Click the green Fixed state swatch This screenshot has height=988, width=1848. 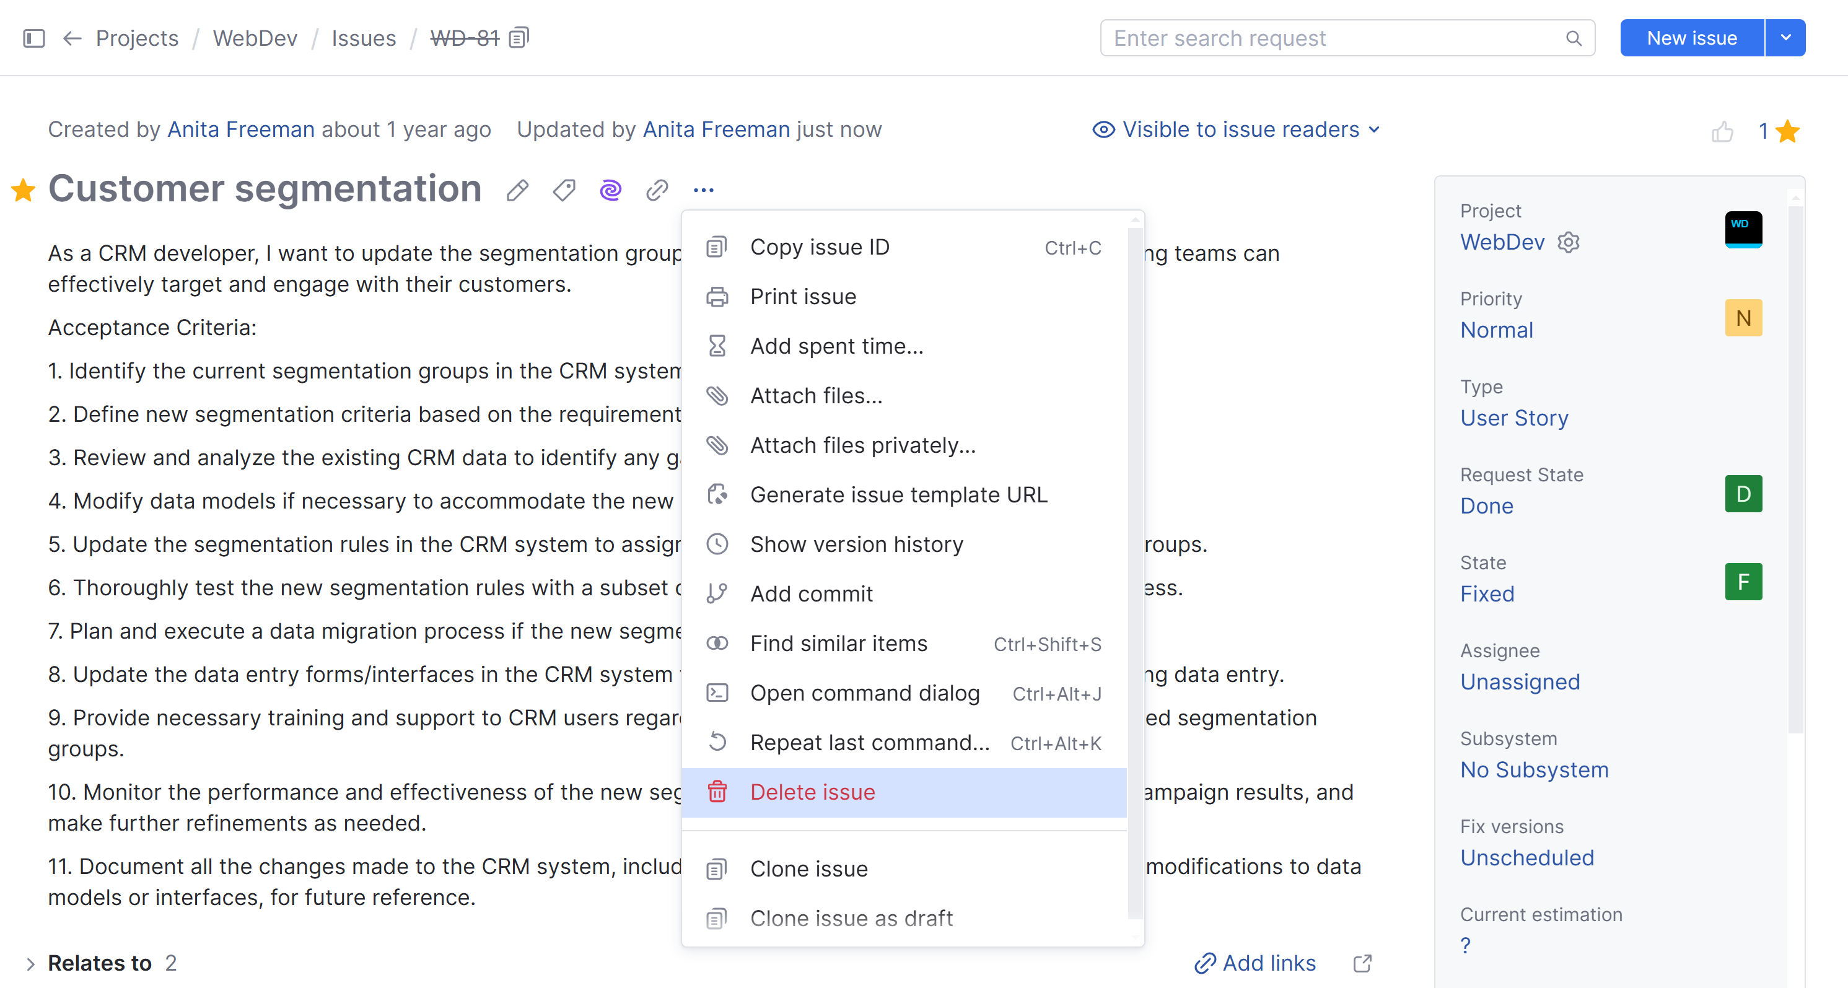coord(1743,582)
